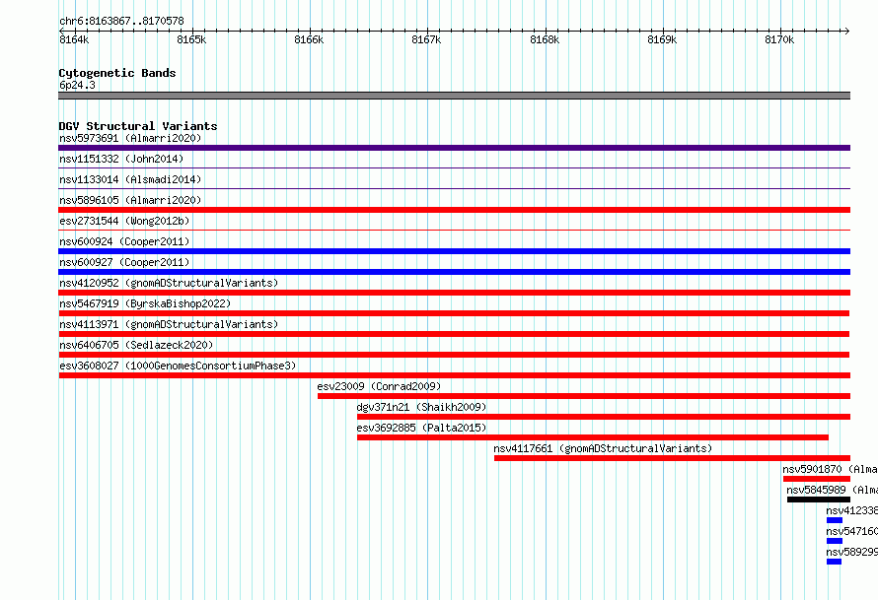Select the gray 6p24.3 cytogenetic band bar
This screenshot has width=878, height=600.
pos(454,96)
